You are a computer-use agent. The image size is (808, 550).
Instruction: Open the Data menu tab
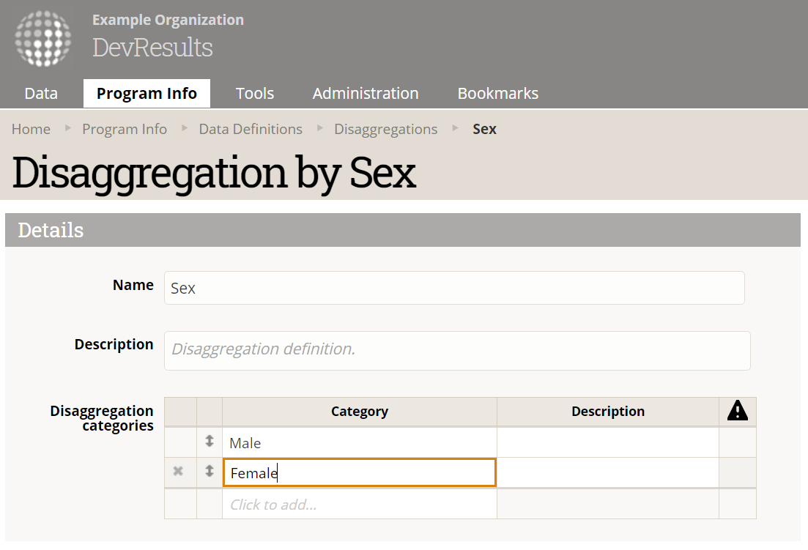tap(41, 94)
